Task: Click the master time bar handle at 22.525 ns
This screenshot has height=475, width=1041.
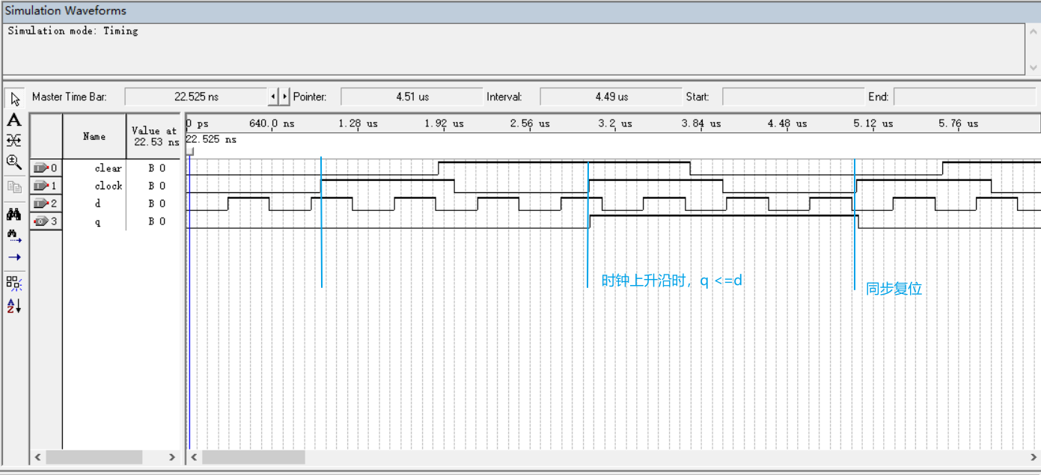Action: coord(189,151)
